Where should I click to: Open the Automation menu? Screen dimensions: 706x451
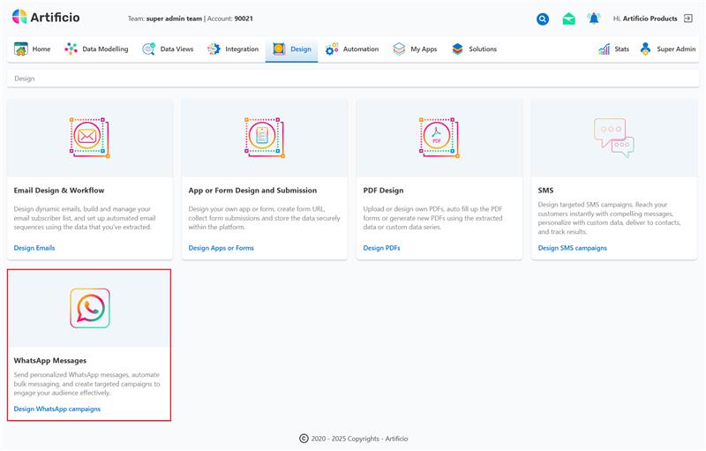coord(361,49)
